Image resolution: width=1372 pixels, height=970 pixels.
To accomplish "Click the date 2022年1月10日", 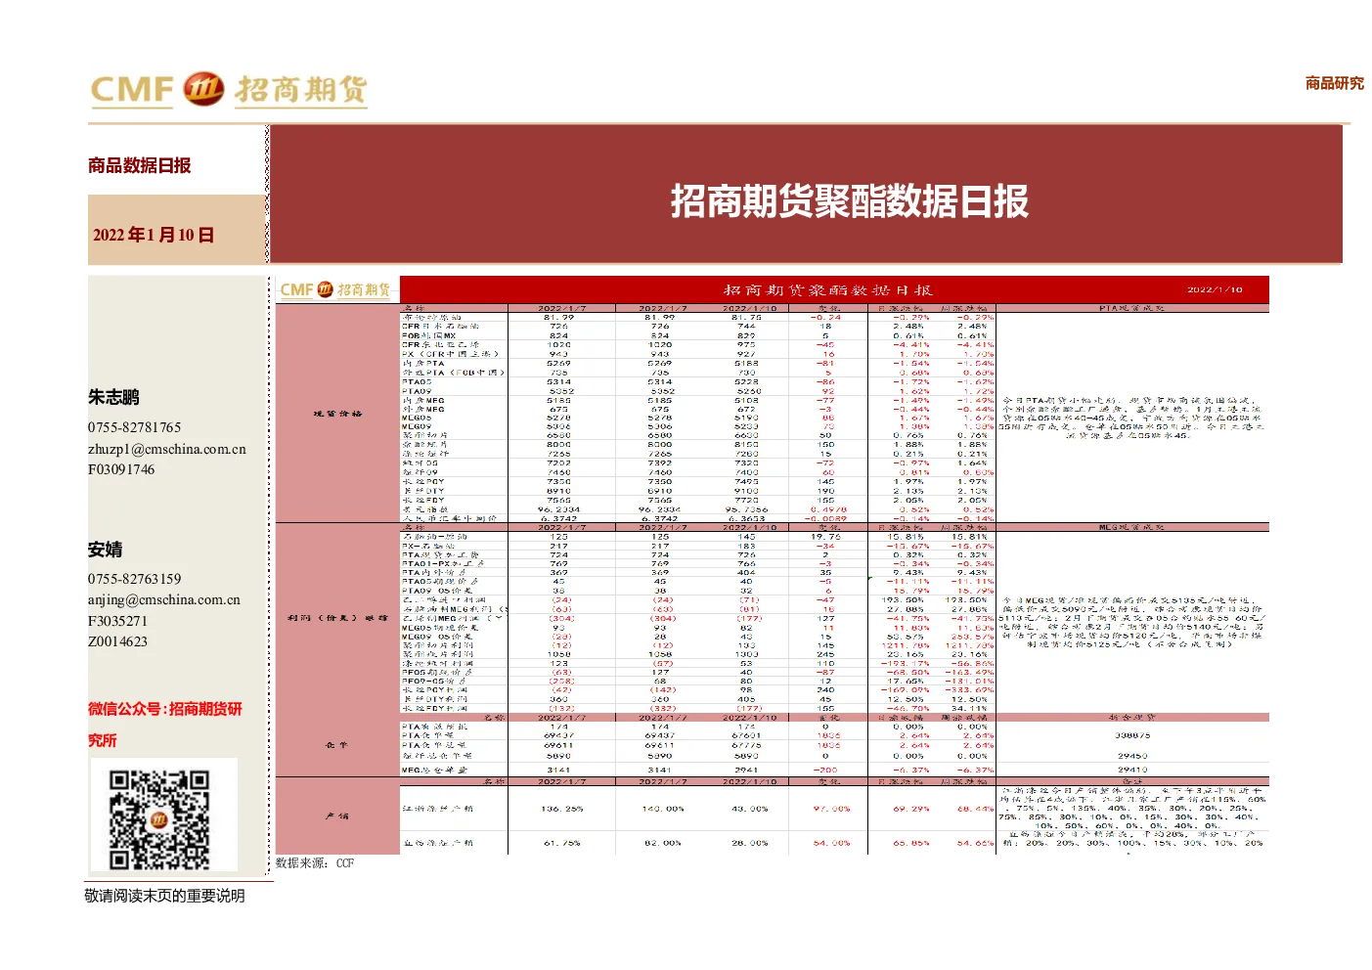I will coord(154,235).
